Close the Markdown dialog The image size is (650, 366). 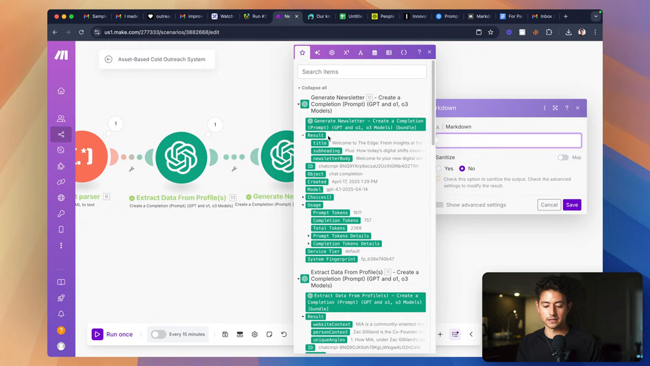578,108
